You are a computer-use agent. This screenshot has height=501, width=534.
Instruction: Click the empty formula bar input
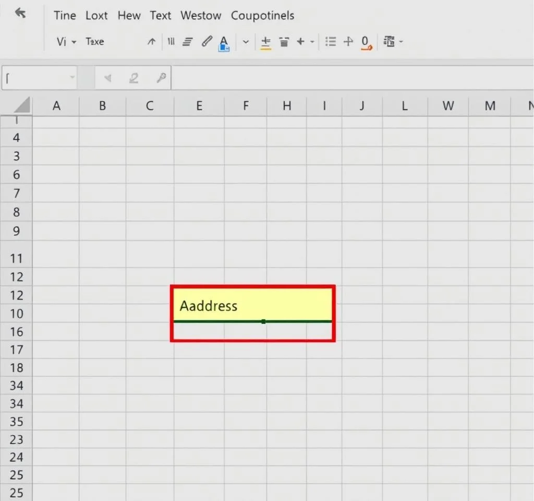tap(349, 78)
